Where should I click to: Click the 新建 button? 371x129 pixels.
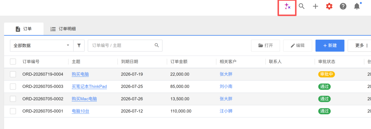330,46
